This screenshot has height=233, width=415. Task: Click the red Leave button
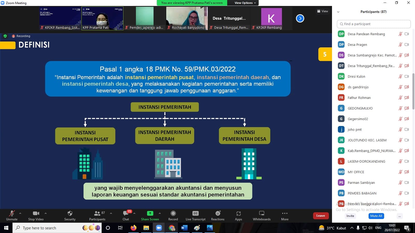(321, 216)
